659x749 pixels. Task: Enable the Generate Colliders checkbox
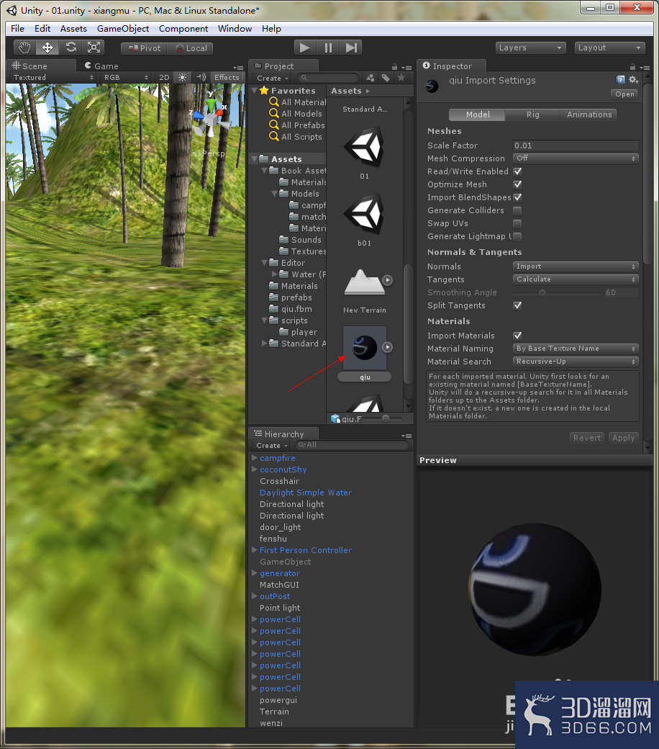[x=516, y=210]
